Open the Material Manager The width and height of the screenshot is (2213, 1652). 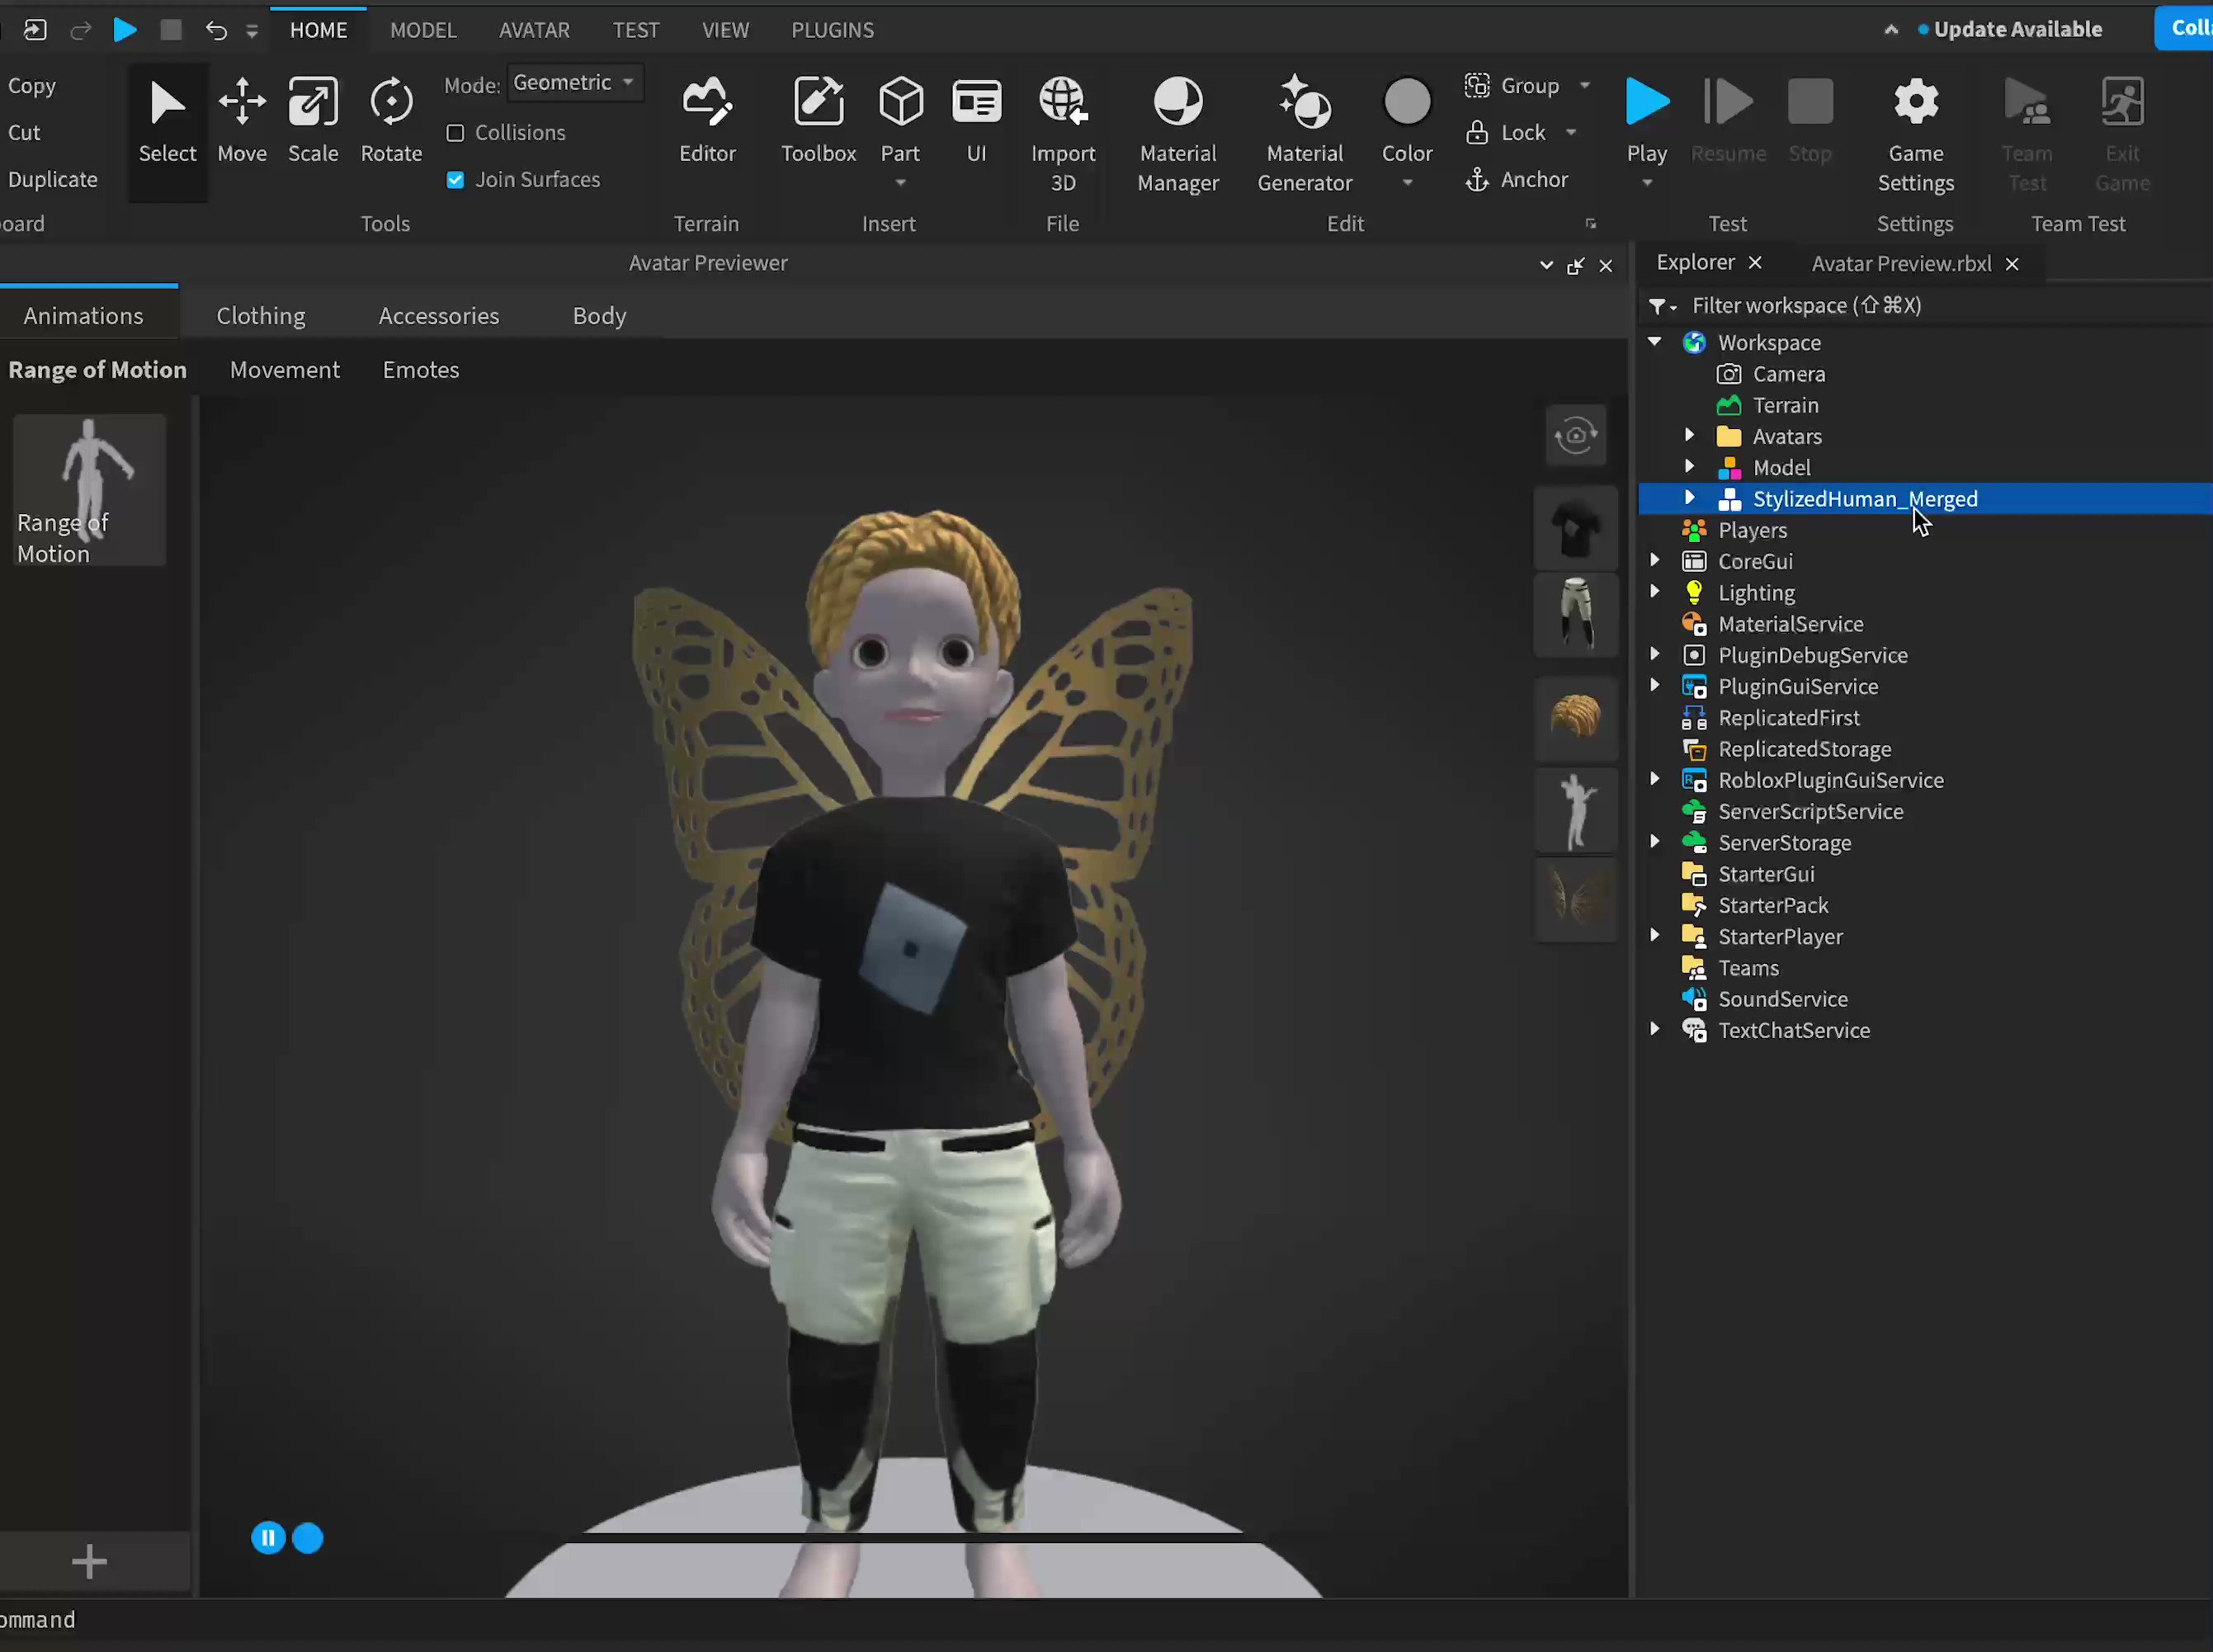click(1177, 130)
